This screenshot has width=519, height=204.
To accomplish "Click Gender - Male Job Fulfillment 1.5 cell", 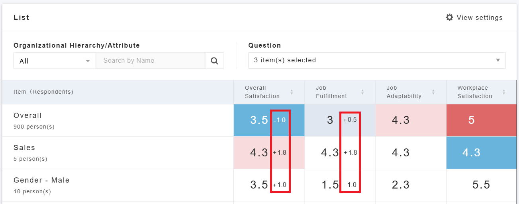I will (x=330, y=185).
